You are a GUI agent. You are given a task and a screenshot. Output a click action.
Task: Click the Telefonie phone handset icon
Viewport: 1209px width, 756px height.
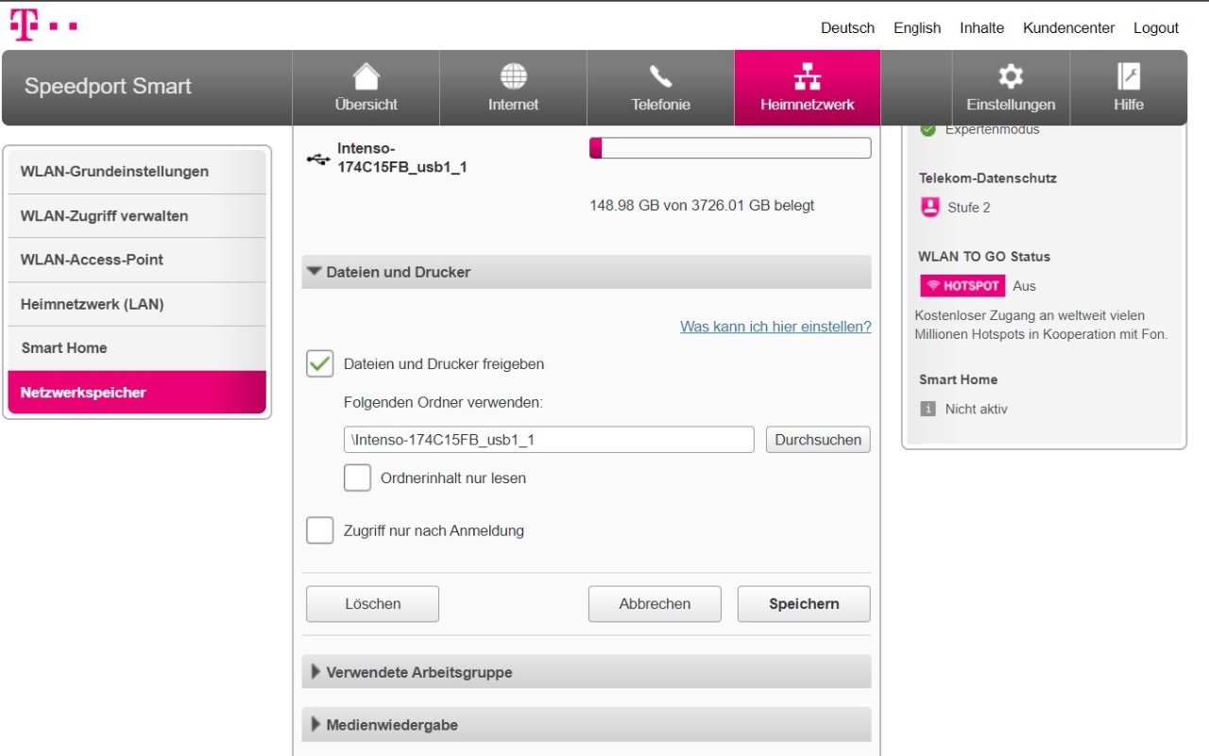point(660,76)
